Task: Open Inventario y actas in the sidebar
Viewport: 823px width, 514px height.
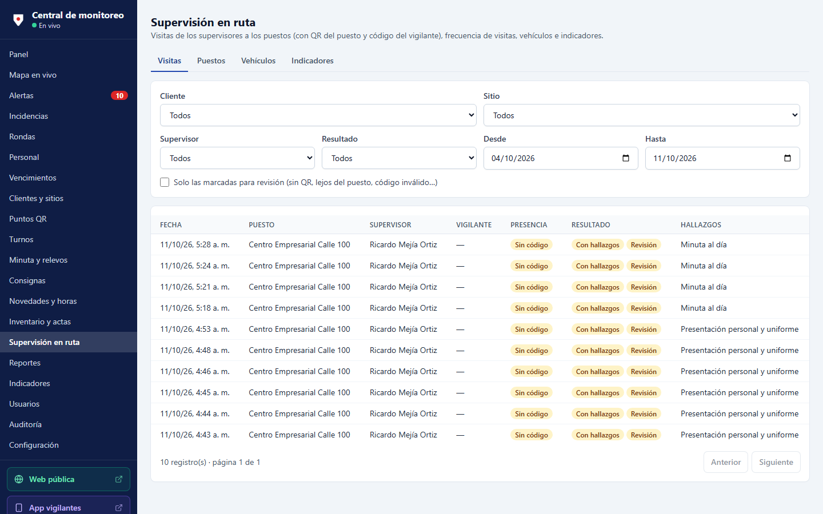Action: [x=69, y=322]
